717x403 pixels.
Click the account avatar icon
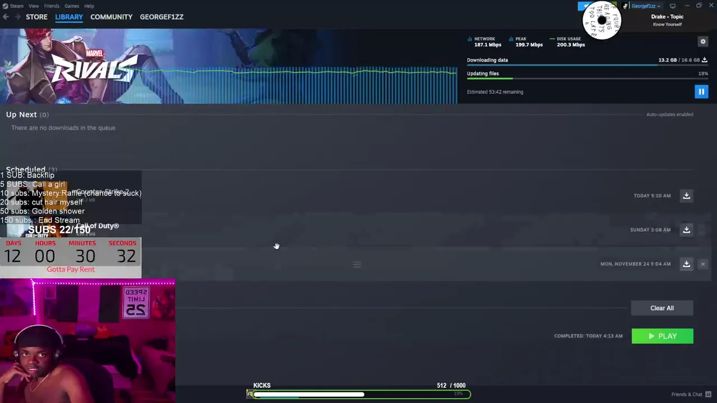tap(625, 6)
